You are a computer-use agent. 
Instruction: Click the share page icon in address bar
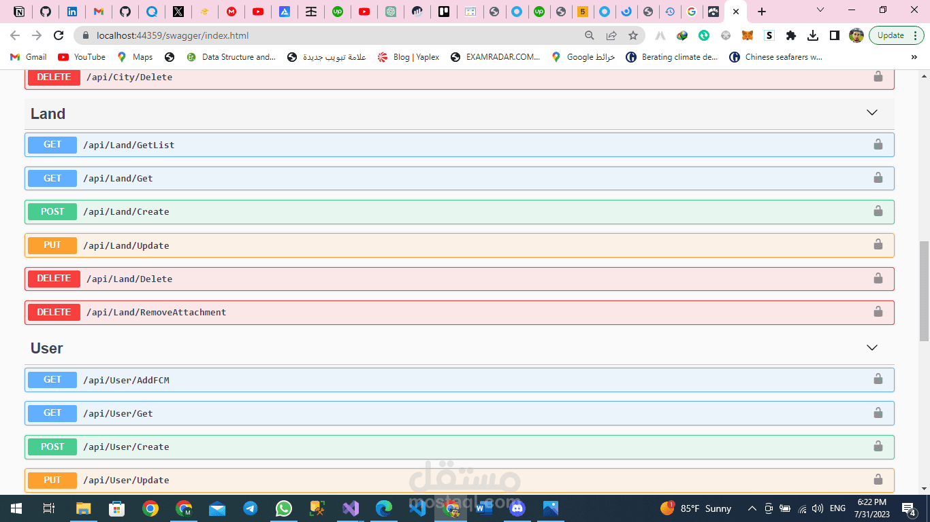point(611,35)
